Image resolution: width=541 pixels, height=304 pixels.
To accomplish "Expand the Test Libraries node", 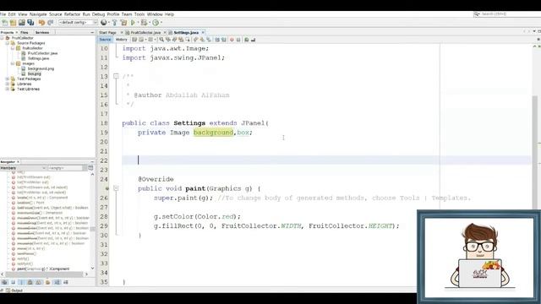I will pos(8,89).
